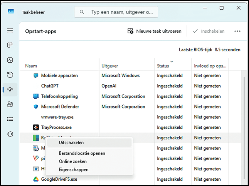Open the Details list icon in sidebar
This screenshot has height=186, width=249.
click(10, 119)
